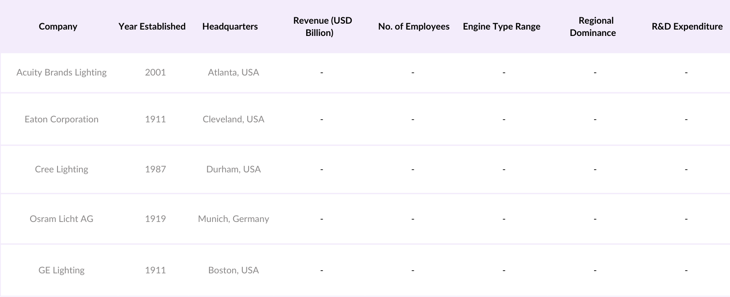Screen dimensions: 730x297
Task: Select the Munich, Germany headquarters cell
Action: (x=233, y=219)
